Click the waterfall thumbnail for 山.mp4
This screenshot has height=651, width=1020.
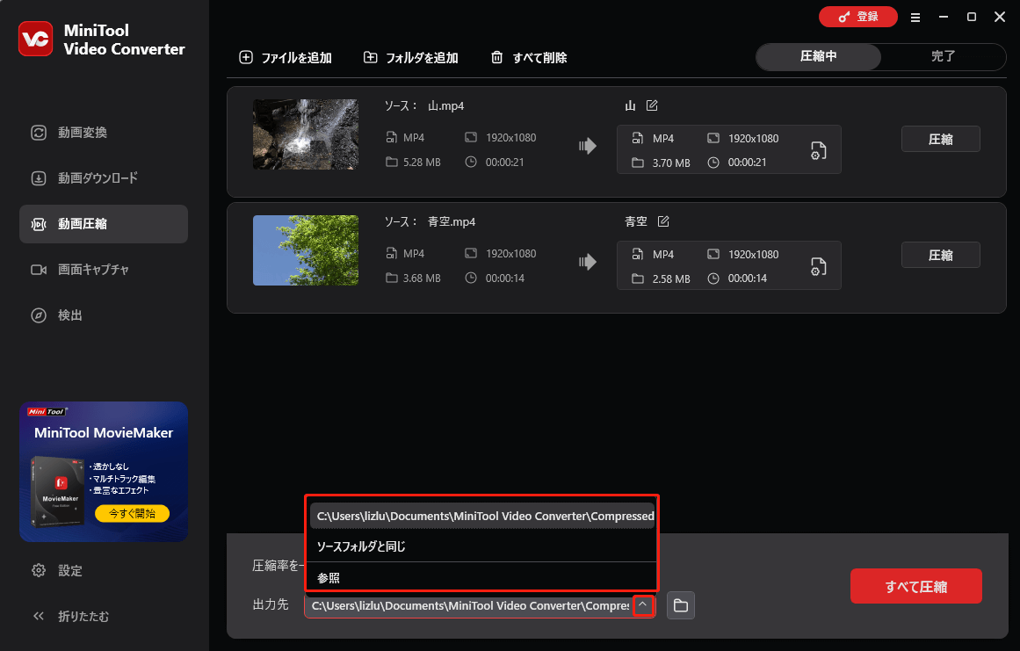tap(306, 134)
